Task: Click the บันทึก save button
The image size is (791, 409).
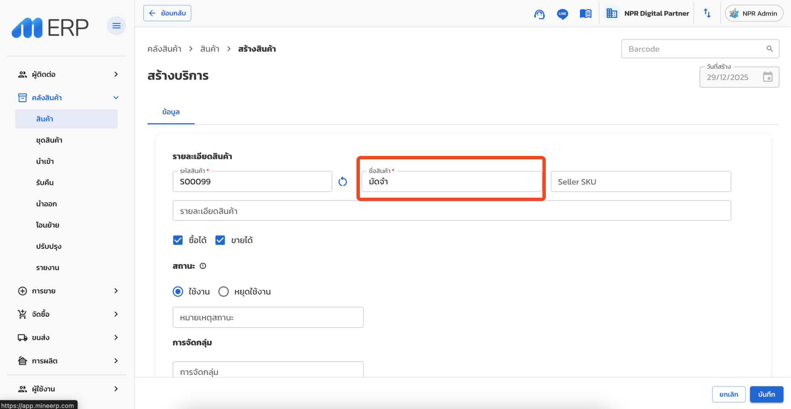Action: (x=766, y=395)
